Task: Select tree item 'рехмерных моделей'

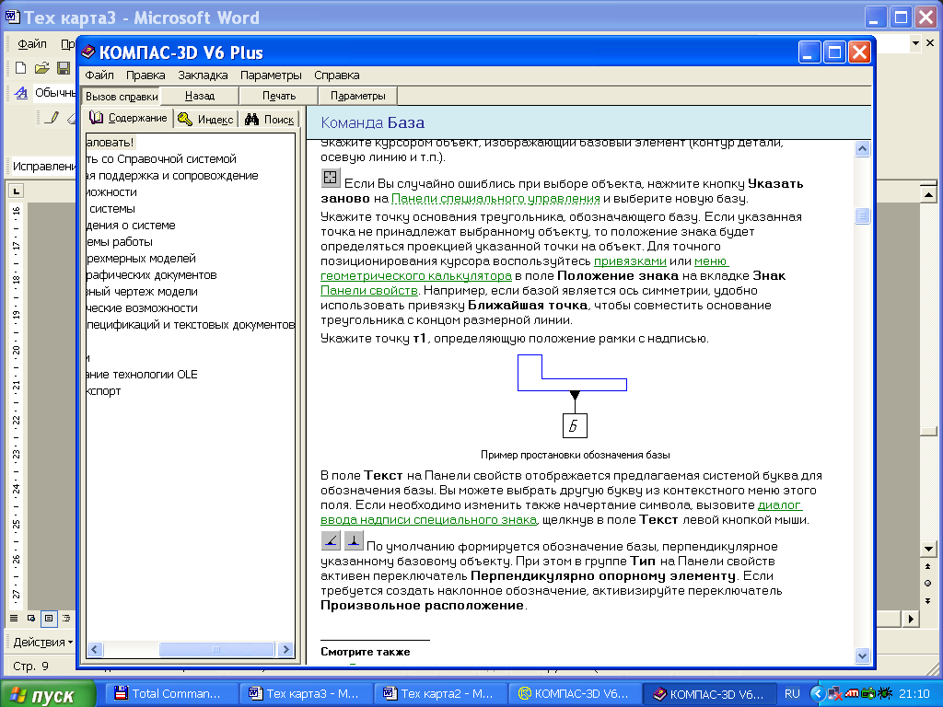Action: (141, 259)
